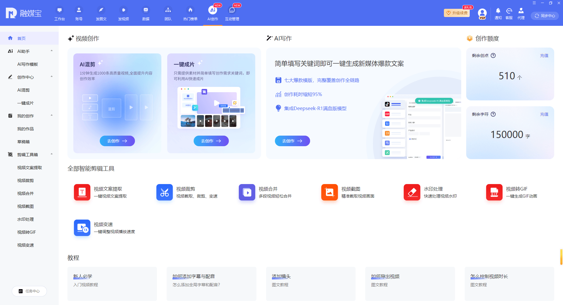The image size is (563, 305).
Task: Open the 数据 data icon
Action: coord(146,14)
